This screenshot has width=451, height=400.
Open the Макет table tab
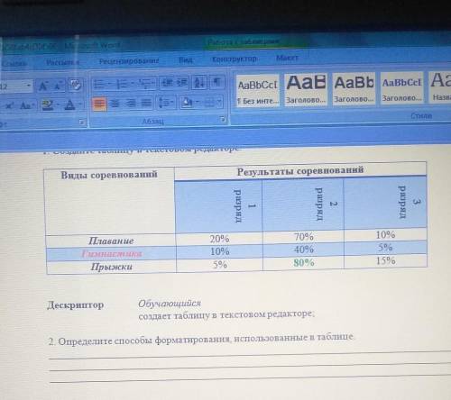[x=287, y=58]
